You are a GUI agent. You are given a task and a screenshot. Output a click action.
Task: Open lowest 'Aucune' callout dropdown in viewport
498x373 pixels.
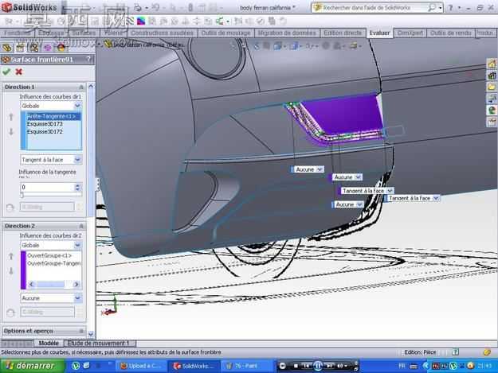point(359,204)
